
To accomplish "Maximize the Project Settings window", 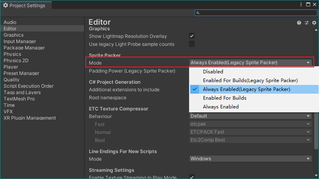I will tap(307, 4).
